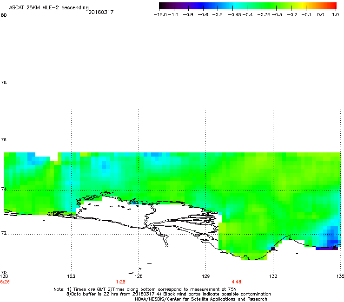Click the longitude label 123
Screen dimensions: 344x302
click(71, 276)
